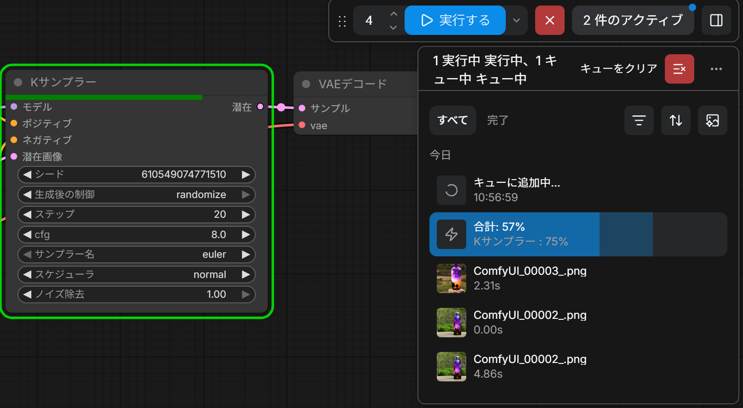Click the drag handle of the run toolbar

click(x=342, y=21)
